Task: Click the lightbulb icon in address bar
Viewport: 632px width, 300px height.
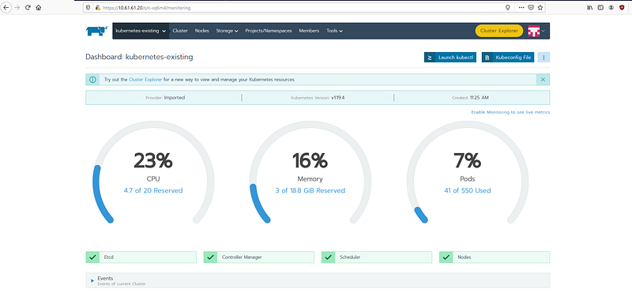Action: point(508,7)
